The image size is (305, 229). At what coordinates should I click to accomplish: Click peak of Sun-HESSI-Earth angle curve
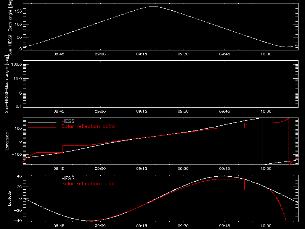153,6
